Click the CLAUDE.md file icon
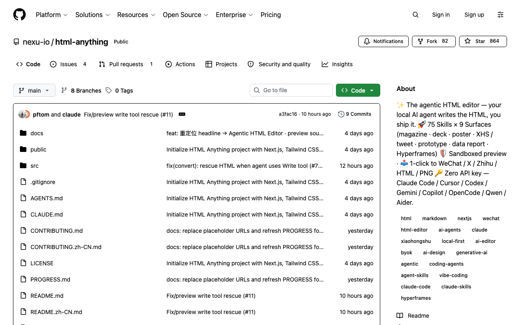This screenshot has height=325, width=520. pos(23,214)
